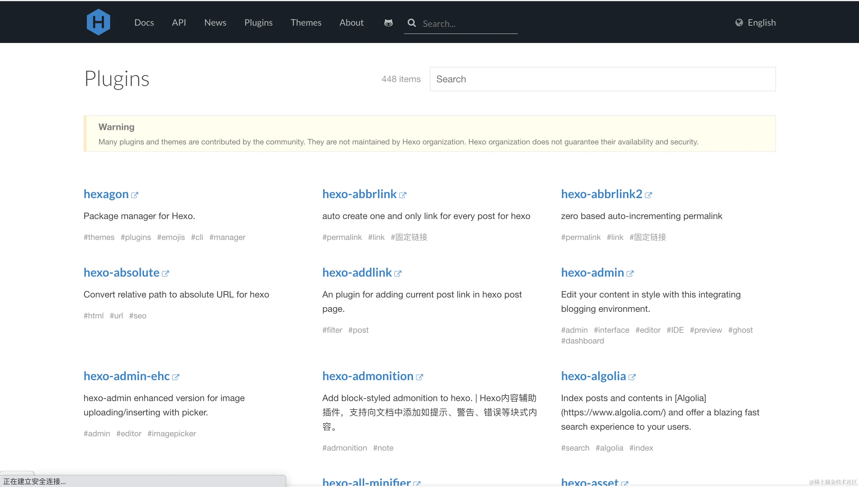Select Plugins in the navigation bar

(x=258, y=22)
